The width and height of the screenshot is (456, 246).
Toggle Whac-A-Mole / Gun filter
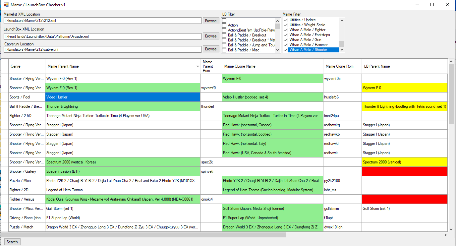pyautogui.click(x=286, y=40)
